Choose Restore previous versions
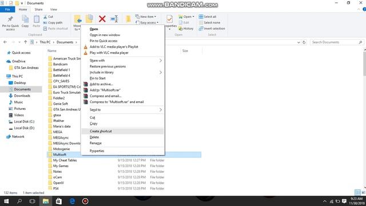366x206 pixels. coord(123,66)
